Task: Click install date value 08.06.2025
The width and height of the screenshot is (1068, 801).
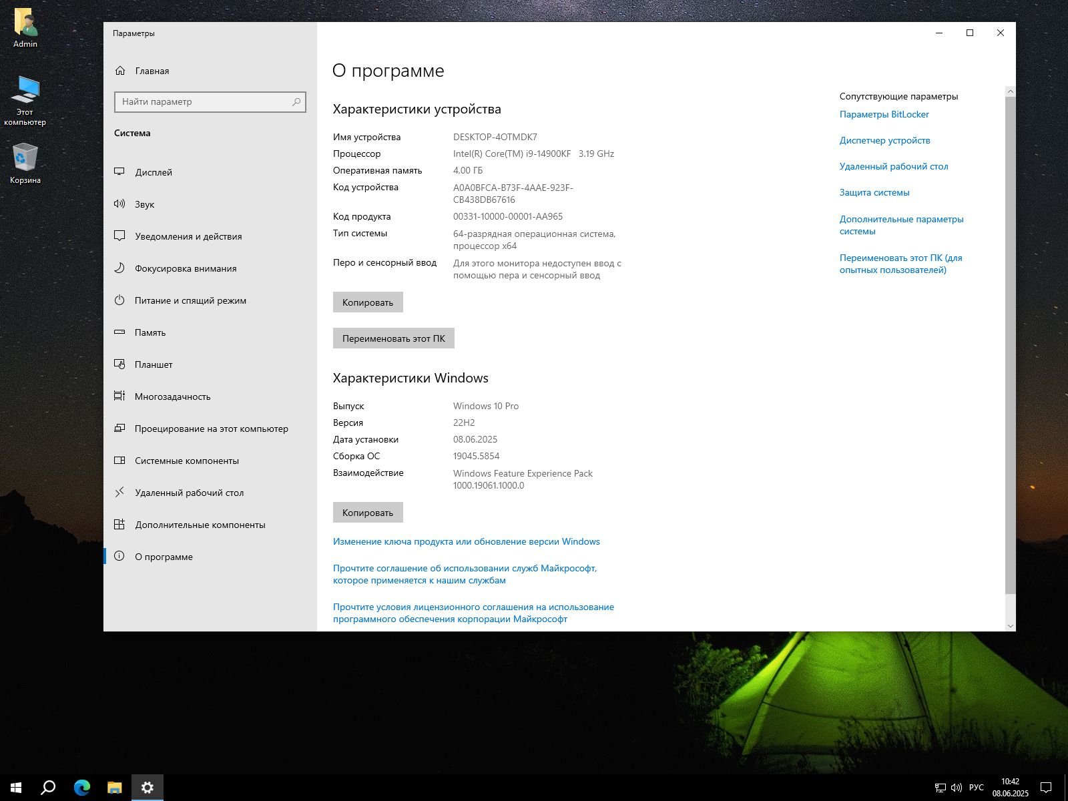Action: click(475, 439)
